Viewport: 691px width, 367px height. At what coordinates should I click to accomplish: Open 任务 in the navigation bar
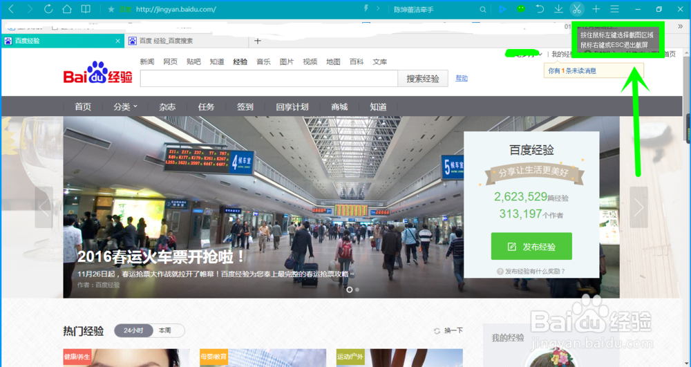coord(206,106)
